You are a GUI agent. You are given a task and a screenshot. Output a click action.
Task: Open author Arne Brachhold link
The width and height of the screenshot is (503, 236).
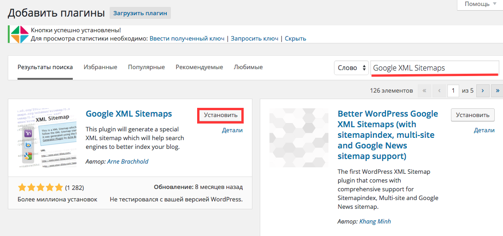pyautogui.click(x=128, y=161)
